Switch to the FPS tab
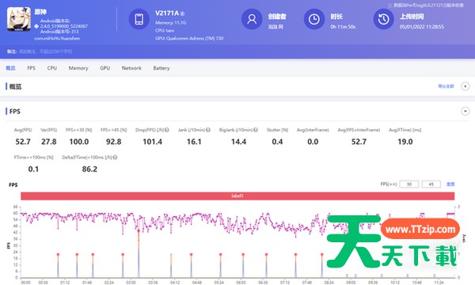The height and width of the screenshot is (285, 475). (31, 68)
